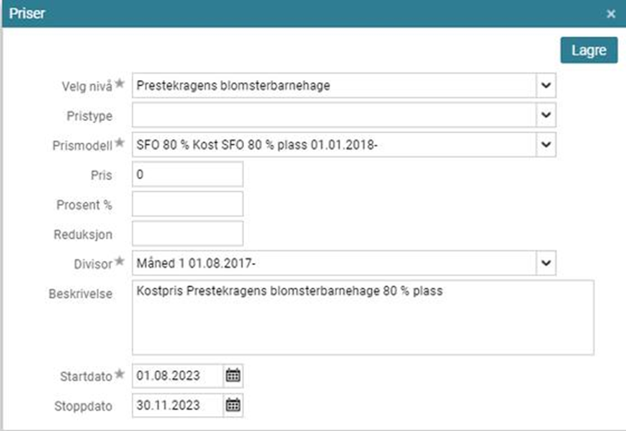Open the Startdato calendar picker

pos(233,375)
